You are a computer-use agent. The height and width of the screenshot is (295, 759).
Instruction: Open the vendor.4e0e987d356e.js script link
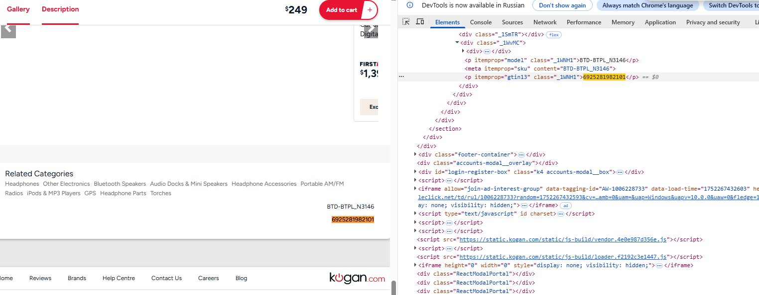click(563, 239)
